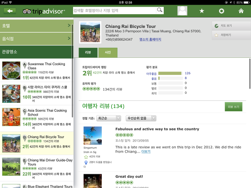
Task: Open review titled Fabulous and active way
Action: pyautogui.click(x=157, y=129)
